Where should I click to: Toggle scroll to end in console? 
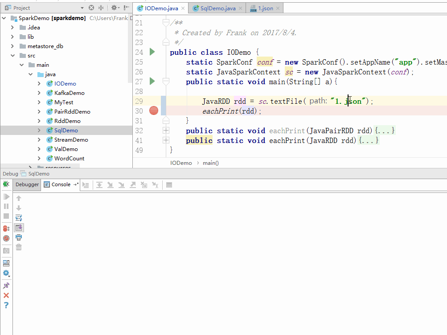tap(19, 228)
